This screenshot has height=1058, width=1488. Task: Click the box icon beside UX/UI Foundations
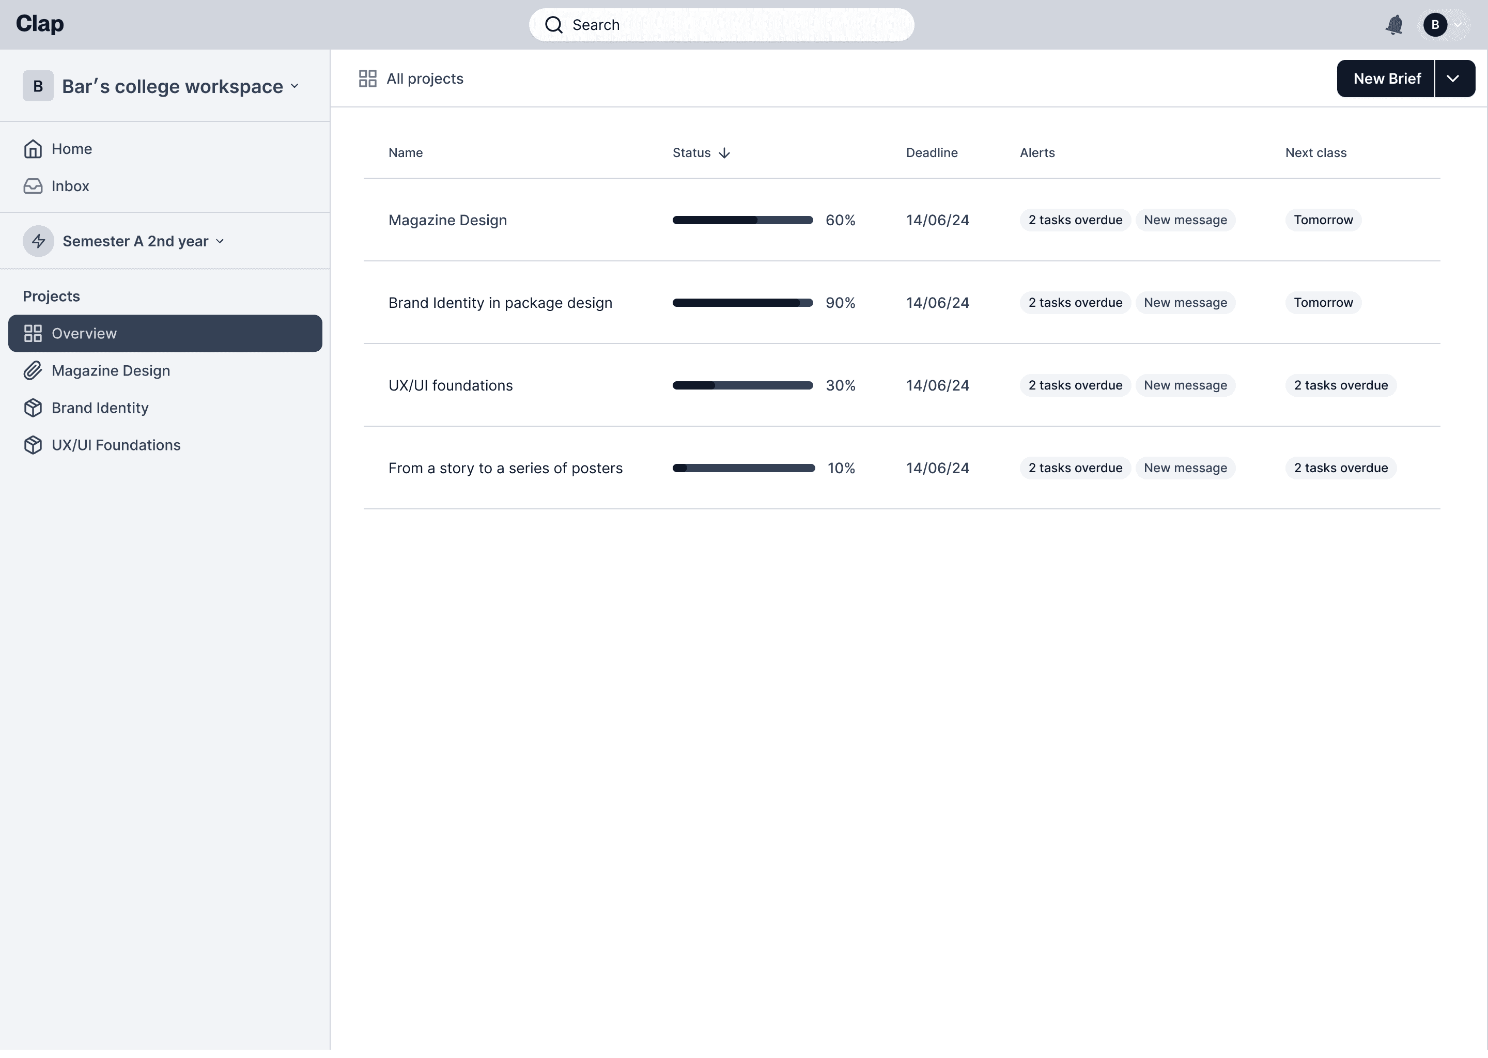pyautogui.click(x=33, y=445)
